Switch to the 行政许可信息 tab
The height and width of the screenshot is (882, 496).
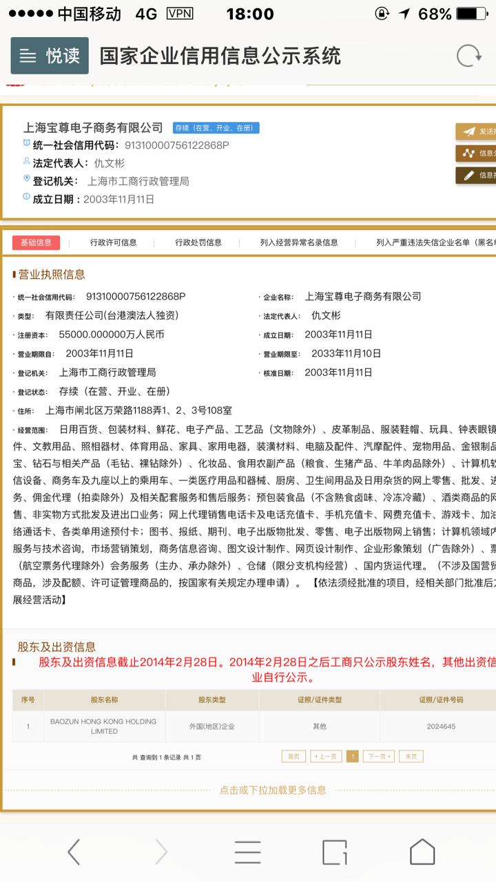[x=114, y=242]
